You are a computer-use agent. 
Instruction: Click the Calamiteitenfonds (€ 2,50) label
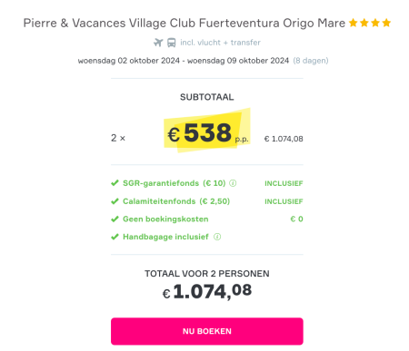point(176,201)
